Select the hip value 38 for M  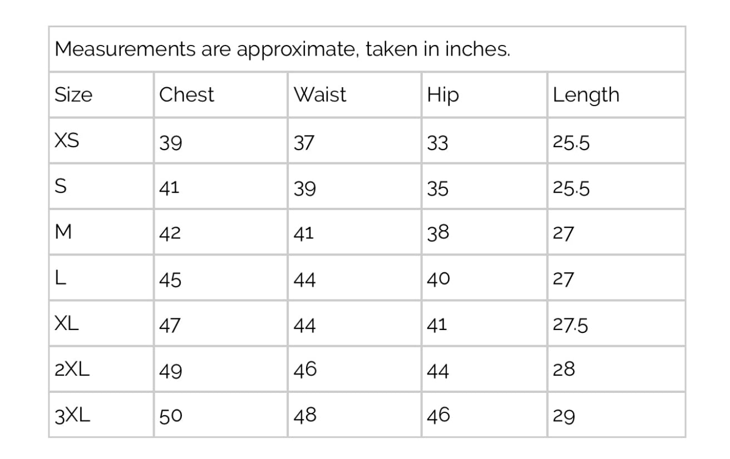pyautogui.click(x=437, y=234)
